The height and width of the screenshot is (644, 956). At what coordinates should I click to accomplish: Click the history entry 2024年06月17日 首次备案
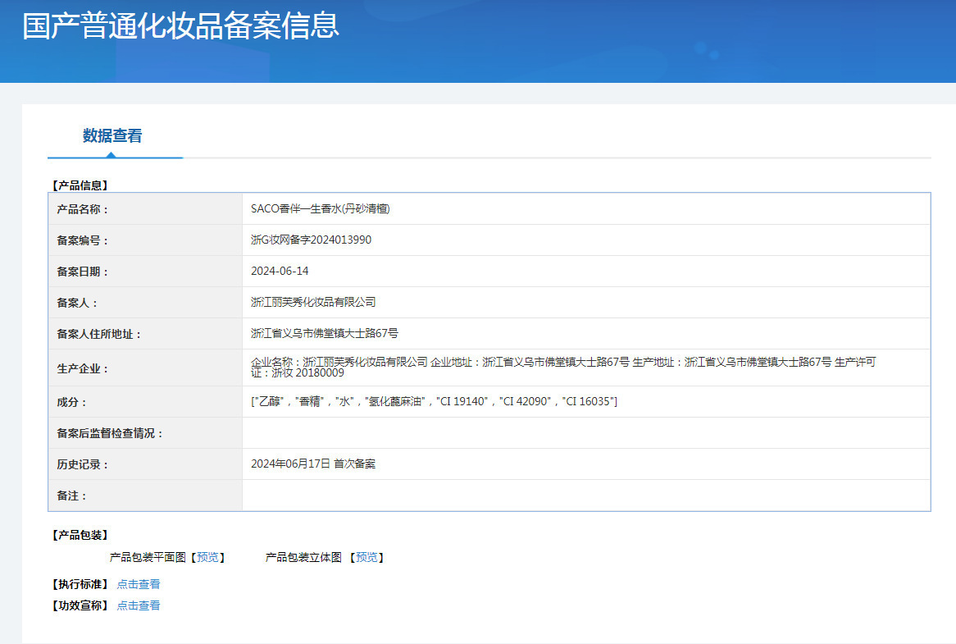313,464
